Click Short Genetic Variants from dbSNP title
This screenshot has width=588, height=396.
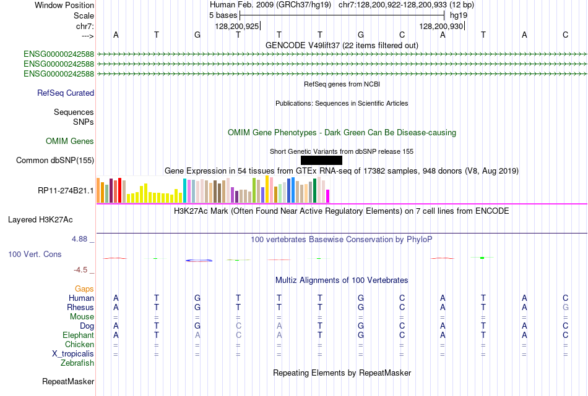click(x=342, y=151)
